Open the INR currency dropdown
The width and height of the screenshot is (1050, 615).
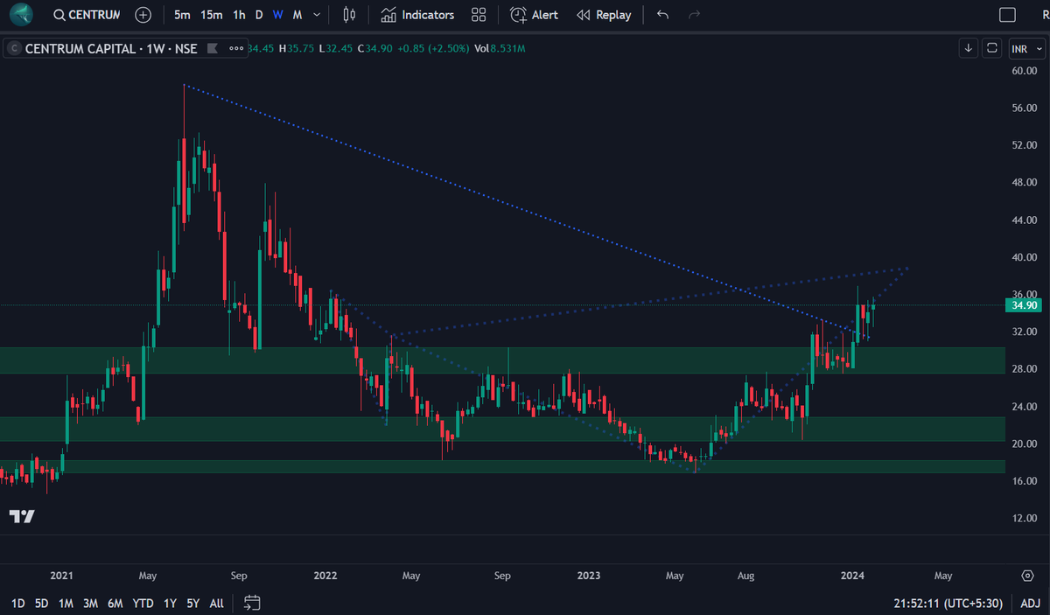[x=1026, y=48]
